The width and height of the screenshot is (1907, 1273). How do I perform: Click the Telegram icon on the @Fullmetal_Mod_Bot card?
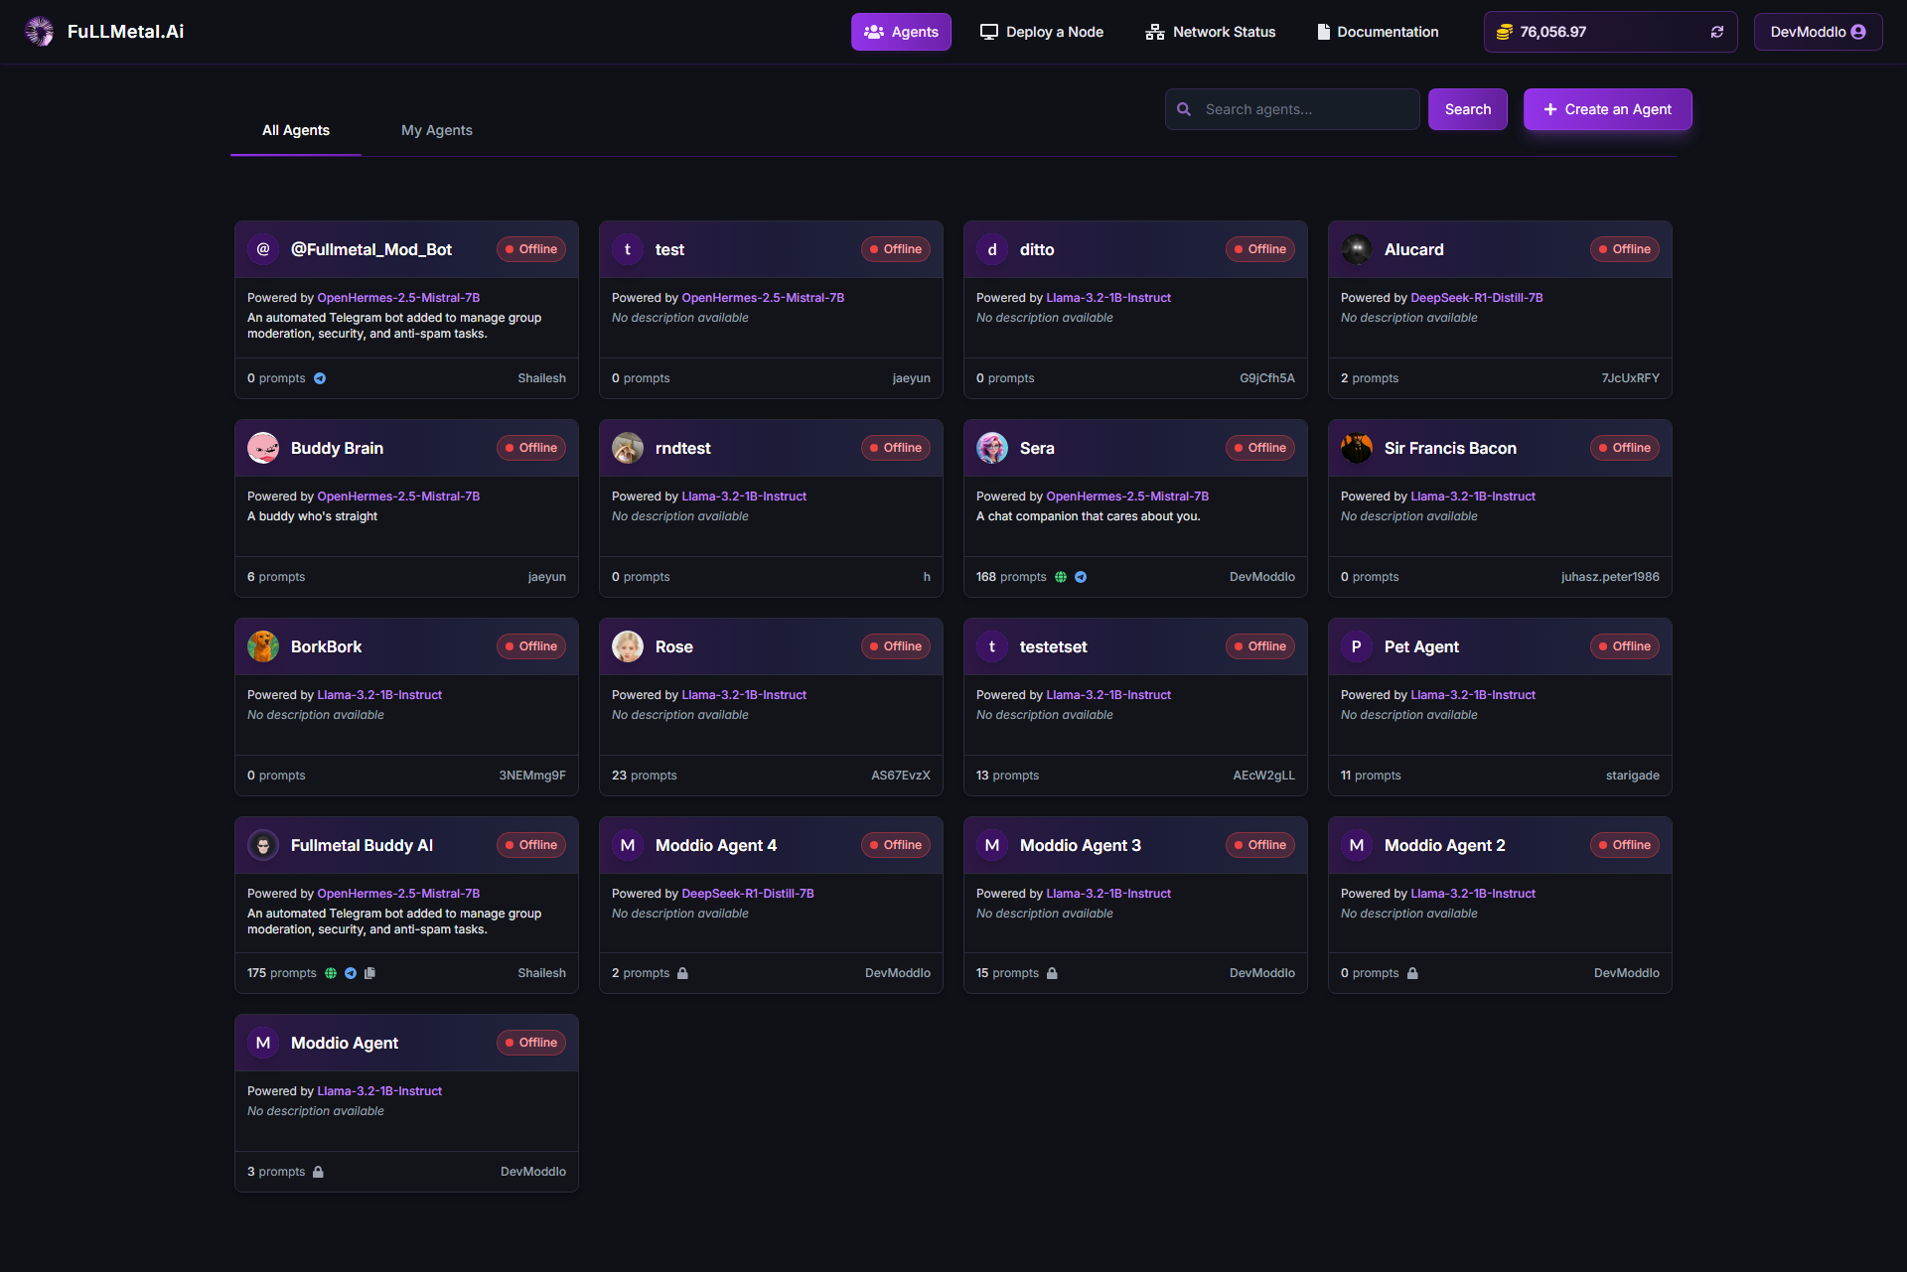pyautogui.click(x=320, y=378)
